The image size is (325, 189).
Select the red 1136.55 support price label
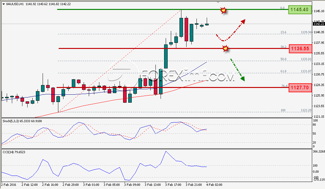pyautogui.click(x=300, y=49)
